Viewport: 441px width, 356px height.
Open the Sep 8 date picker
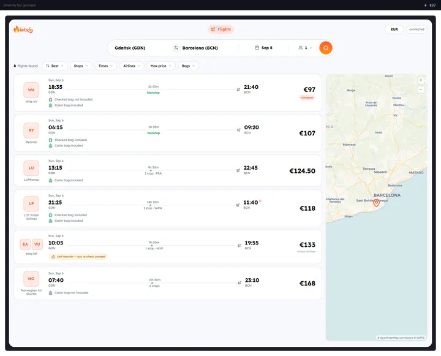pos(263,48)
